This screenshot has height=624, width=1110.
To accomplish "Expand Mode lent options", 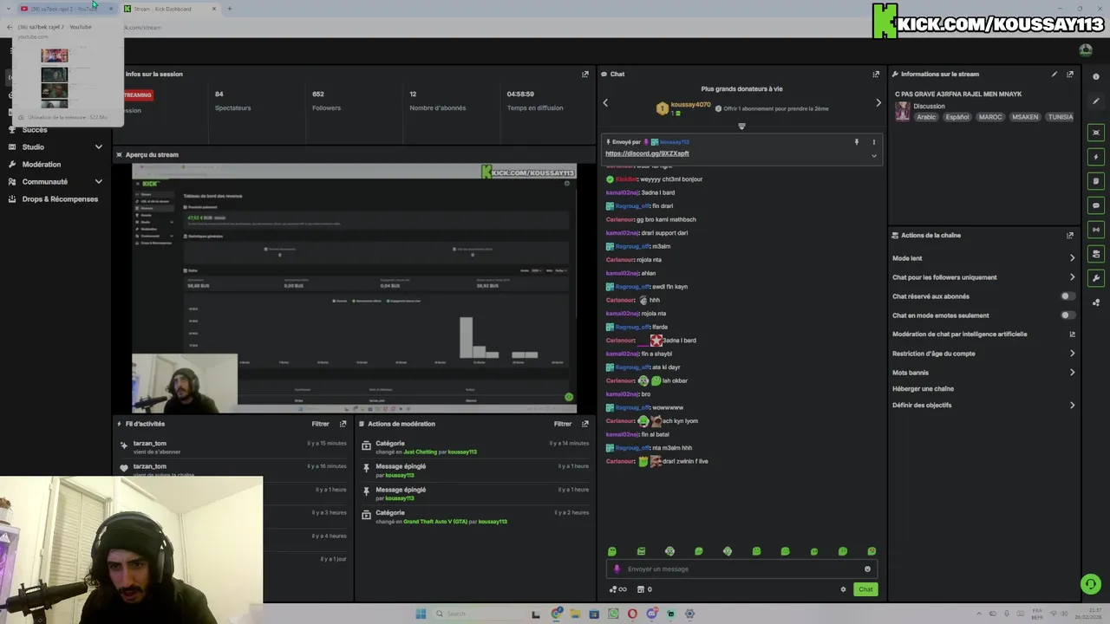I will (x=1072, y=258).
